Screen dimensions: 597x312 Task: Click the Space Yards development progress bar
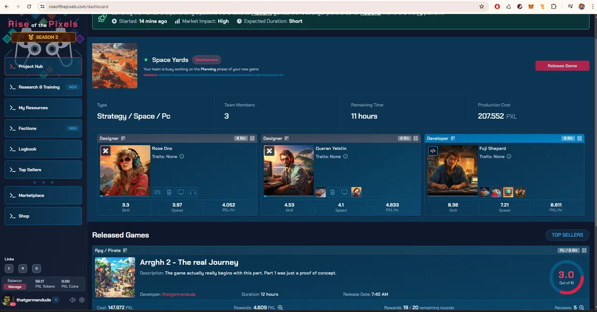coord(213,75)
